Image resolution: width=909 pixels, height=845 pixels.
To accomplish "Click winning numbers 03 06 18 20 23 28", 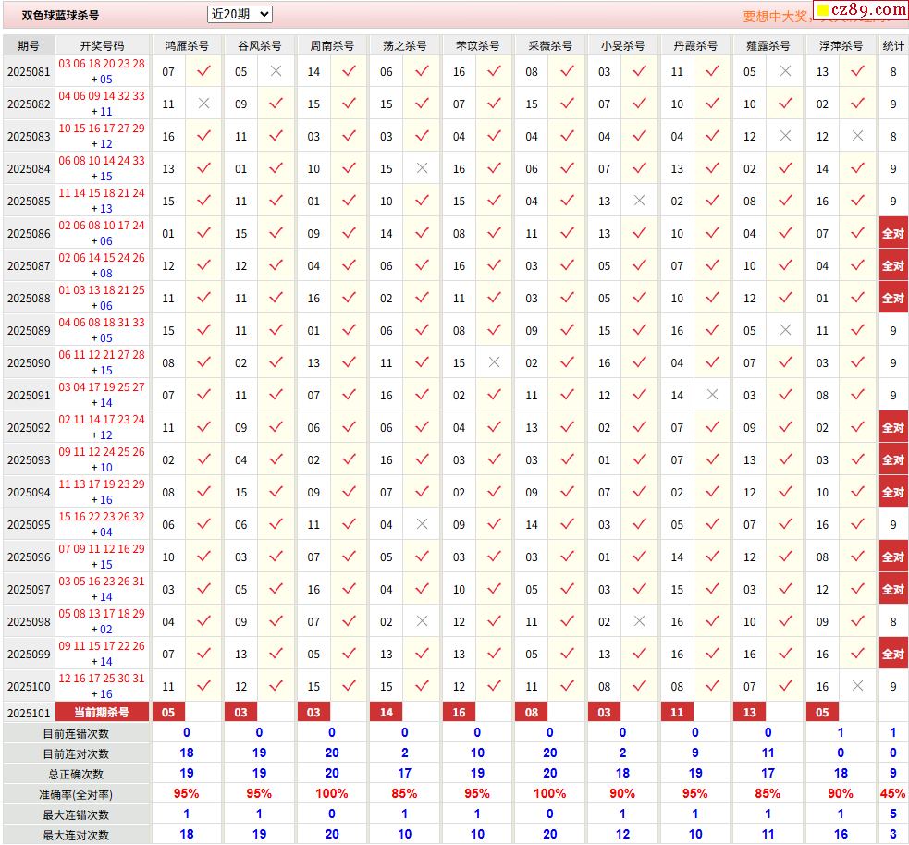I will 102,64.
